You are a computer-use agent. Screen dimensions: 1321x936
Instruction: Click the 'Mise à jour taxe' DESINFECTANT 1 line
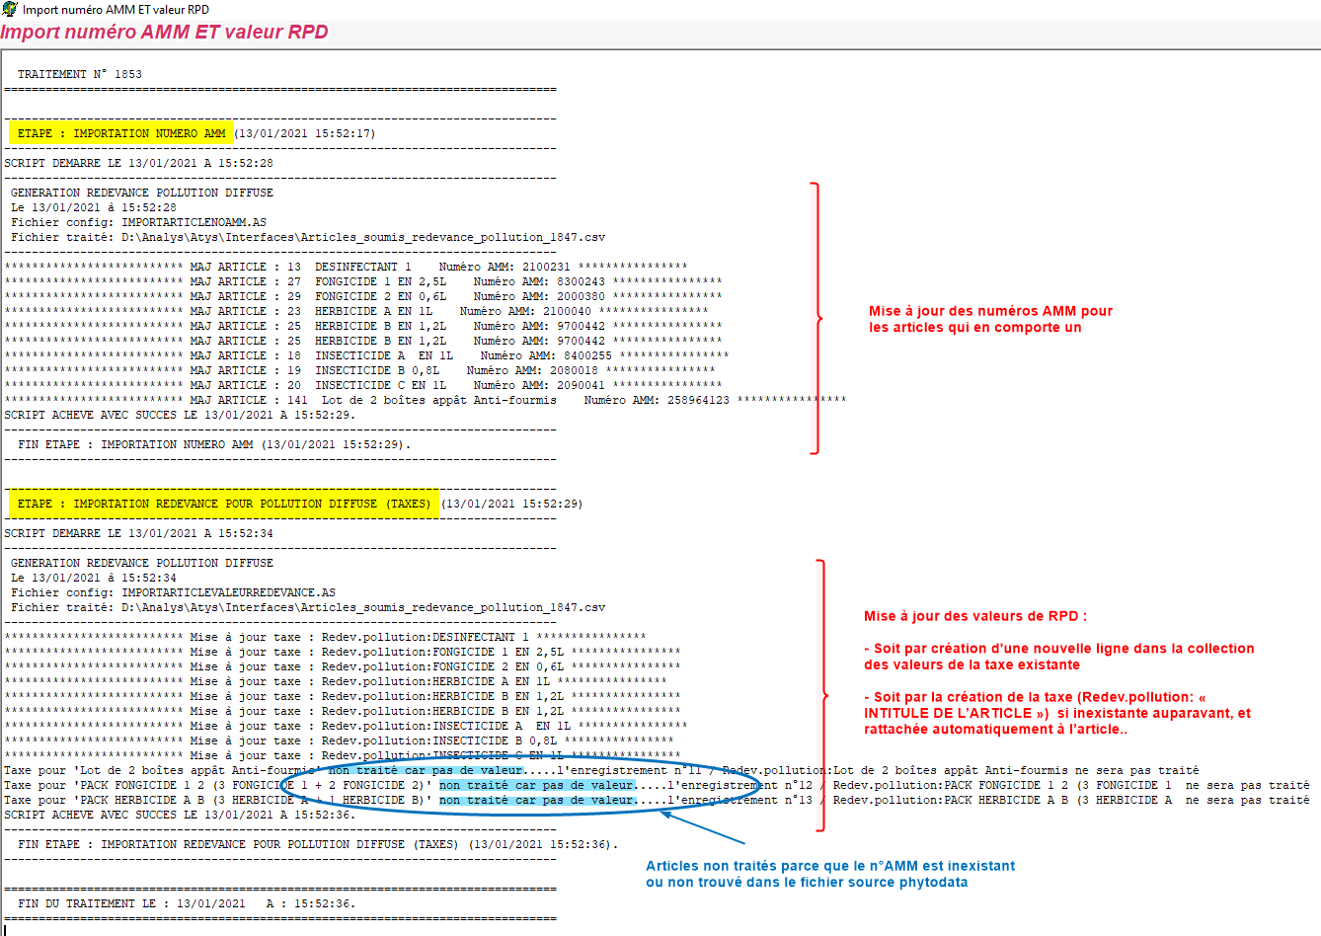coord(325,637)
